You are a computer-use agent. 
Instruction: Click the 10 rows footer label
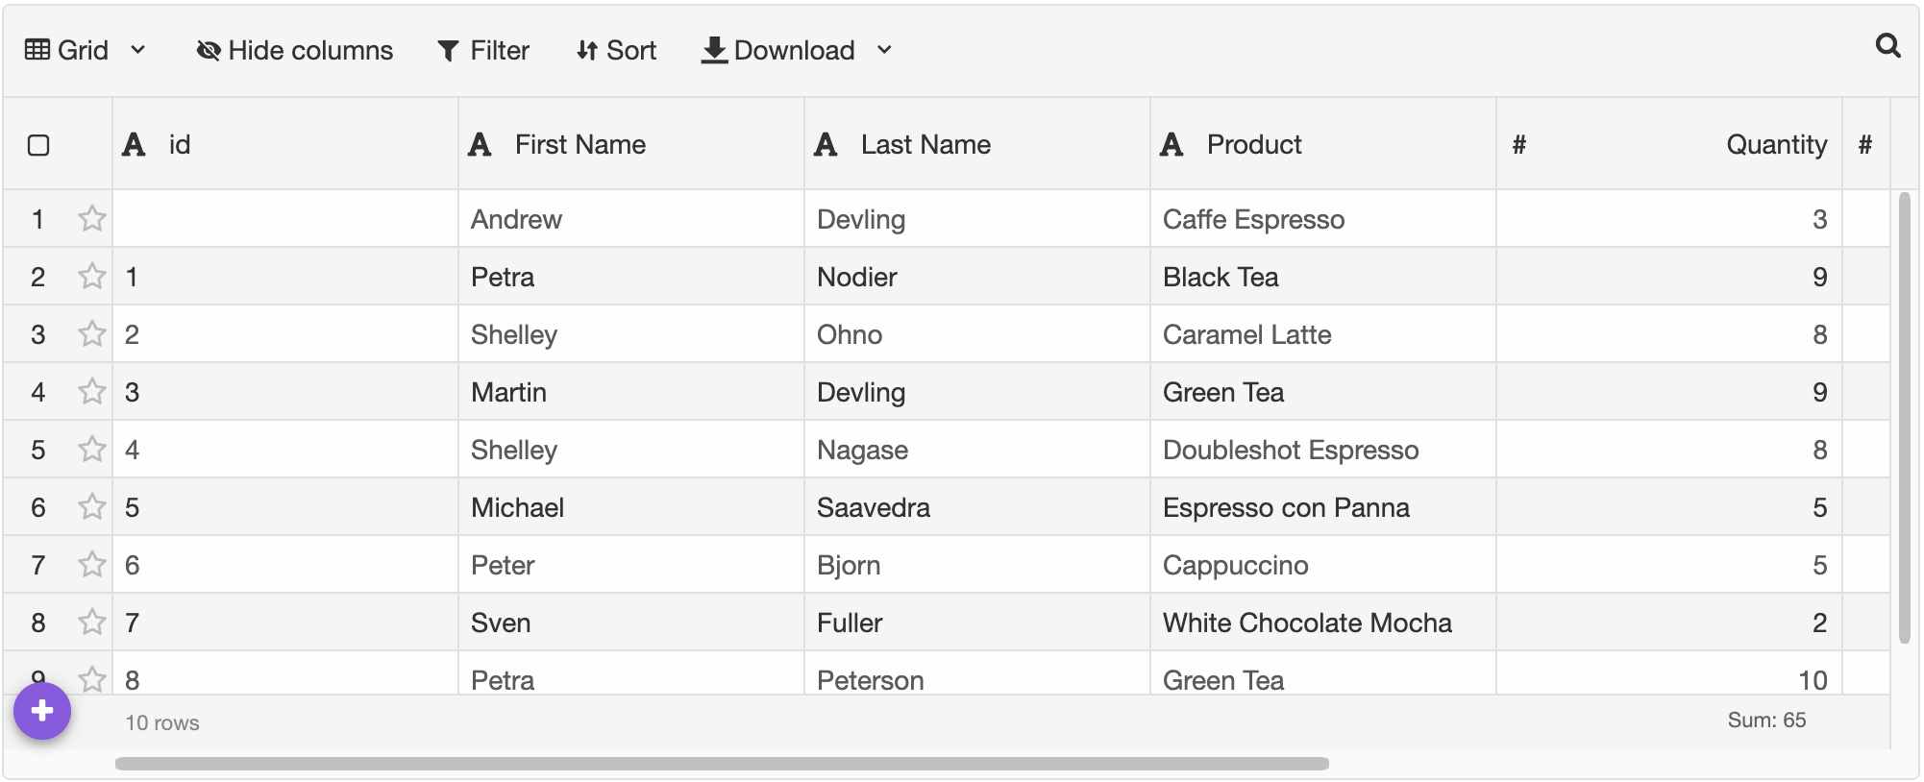tap(162, 722)
